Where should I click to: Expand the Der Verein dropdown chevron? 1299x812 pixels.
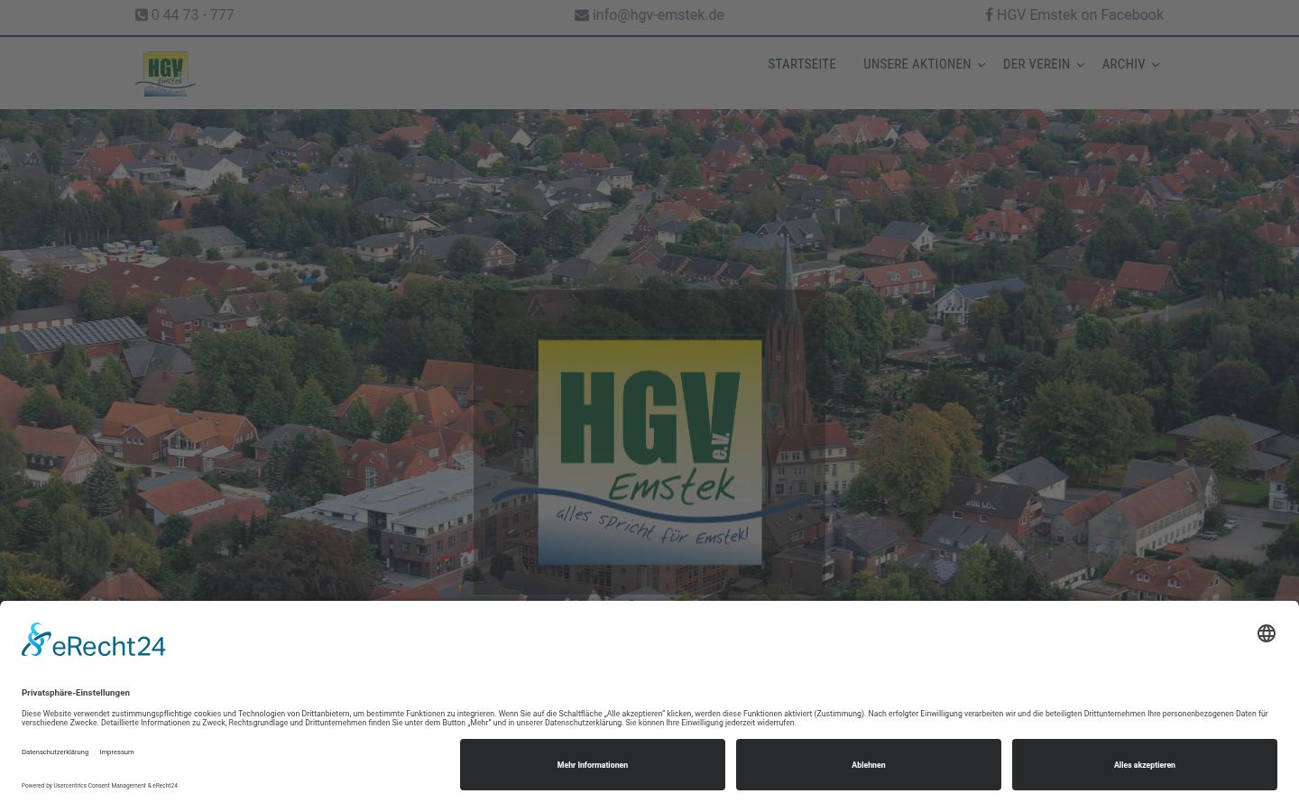(1081, 65)
